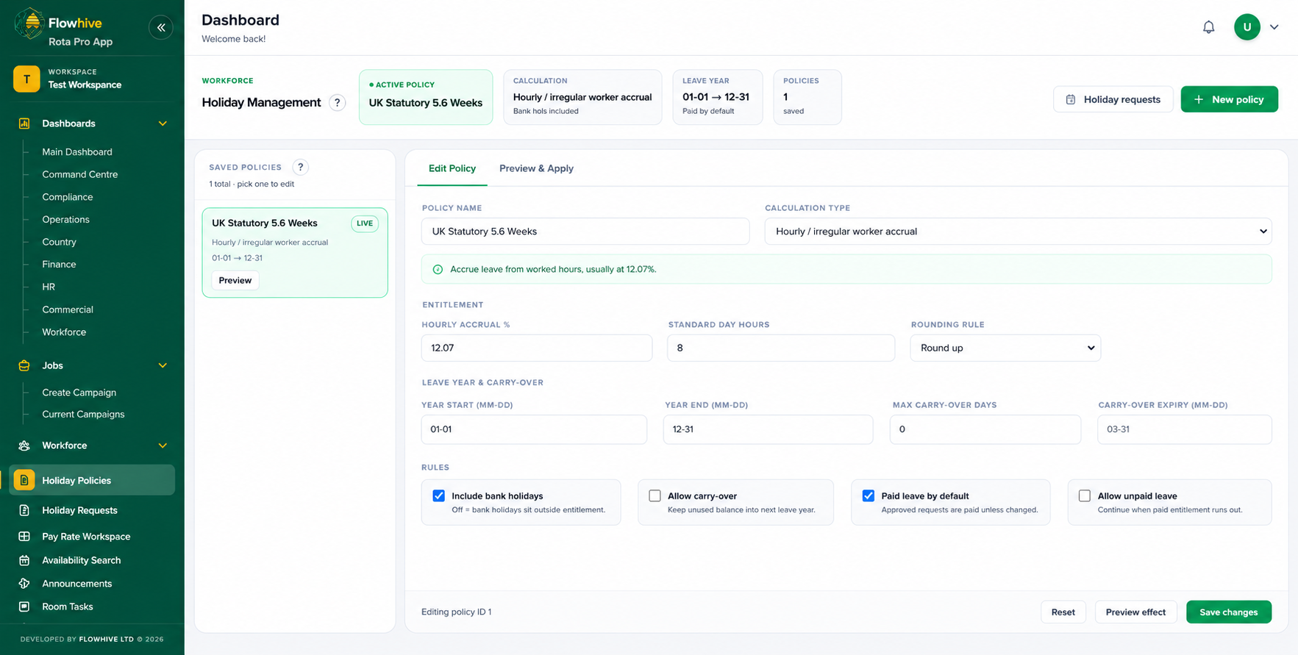
Task: Open HR dashboard
Action: coord(49,287)
